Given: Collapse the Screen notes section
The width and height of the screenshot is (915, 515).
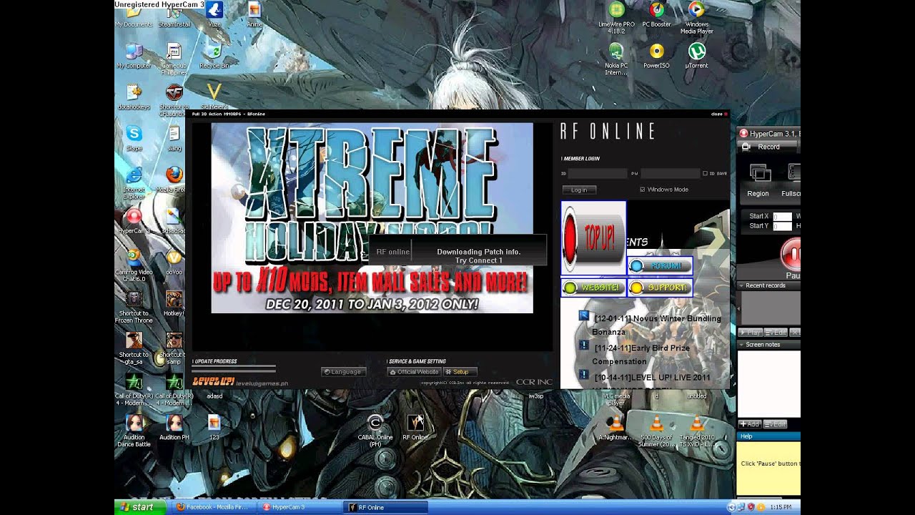Looking at the screenshot, I should pos(741,345).
